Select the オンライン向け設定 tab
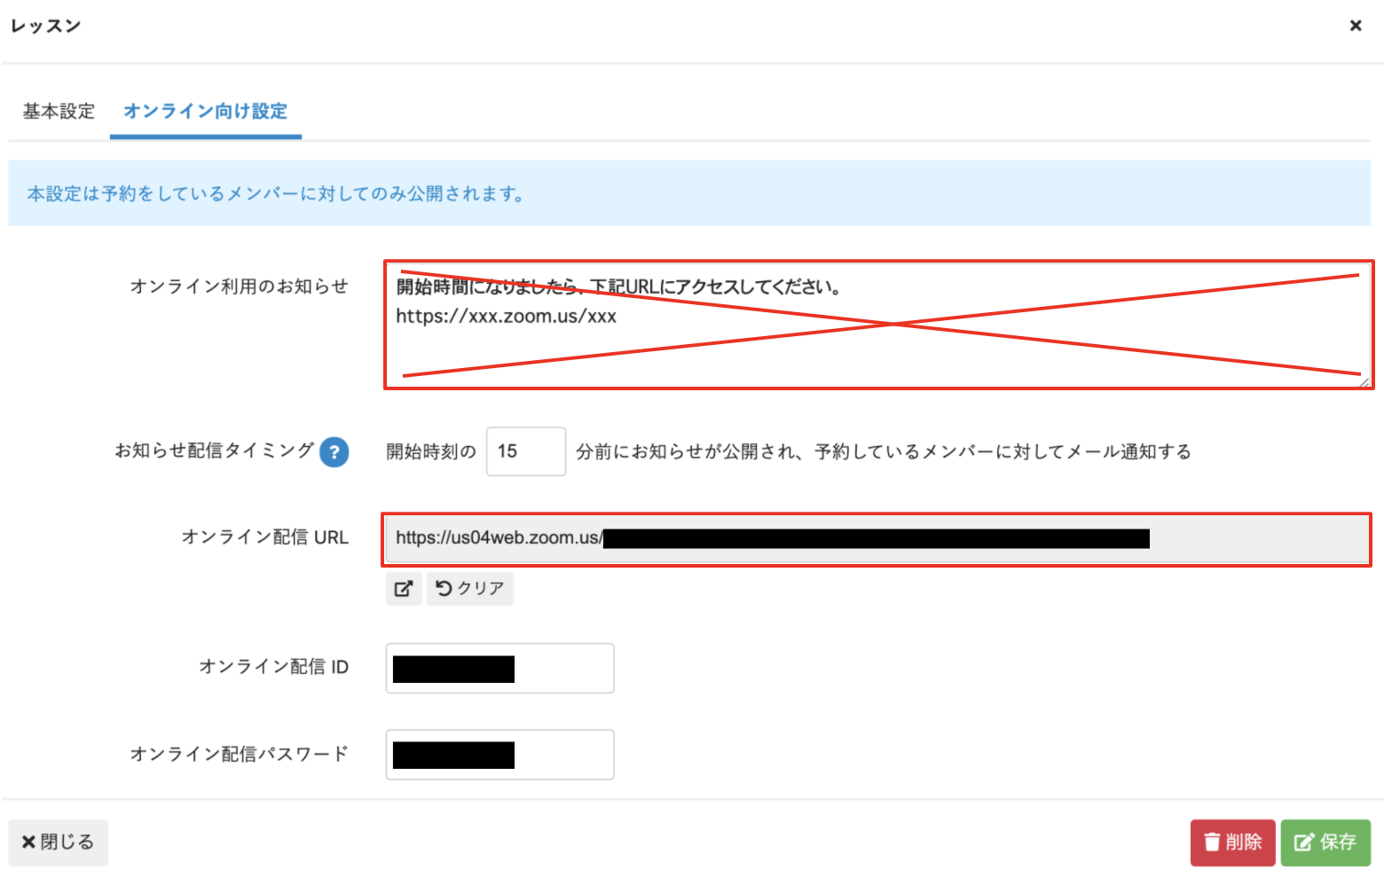1384x878 pixels. [x=205, y=112]
